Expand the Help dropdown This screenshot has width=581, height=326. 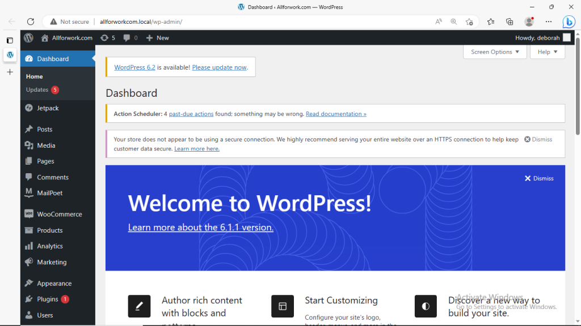[x=548, y=52]
